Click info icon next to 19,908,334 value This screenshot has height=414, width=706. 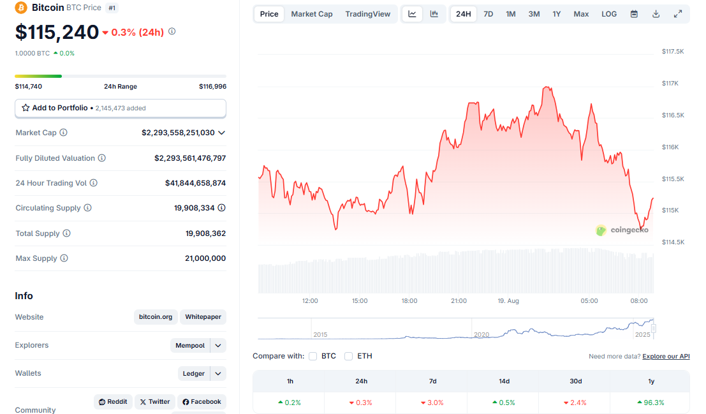click(221, 208)
